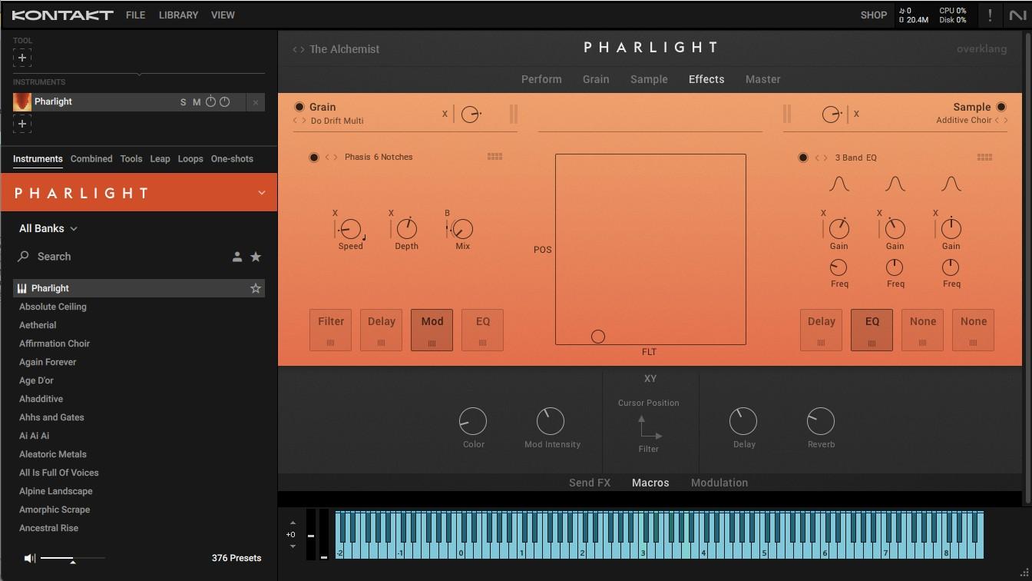Click the favorites star on Pharlight preset
This screenshot has width=1032, height=581.
pyautogui.click(x=256, y=288)
